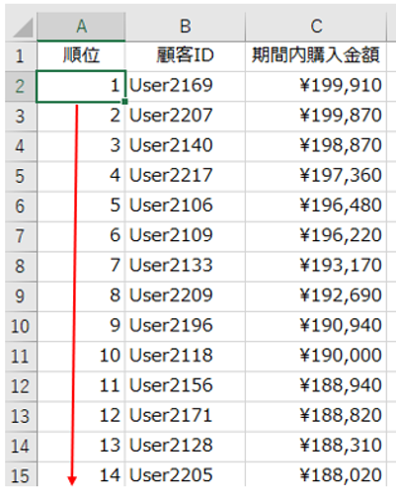Click rank cell with value 10
Image resolution: width=396 pixels, height=495 pixels.
(x=81, y=356)
